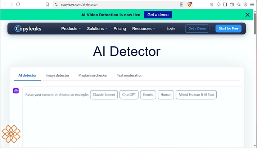Bookmark this page icon
Viewport: 257px width, 148px height.
click(47, 5)
